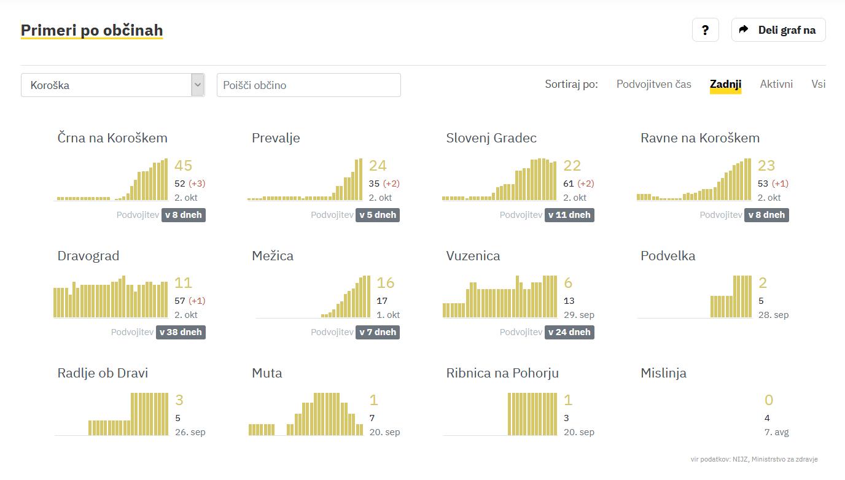Click the Slovenj Gradec bar chart
The width and height of the screenshot is (845, 480).
(x=499, y=180)
